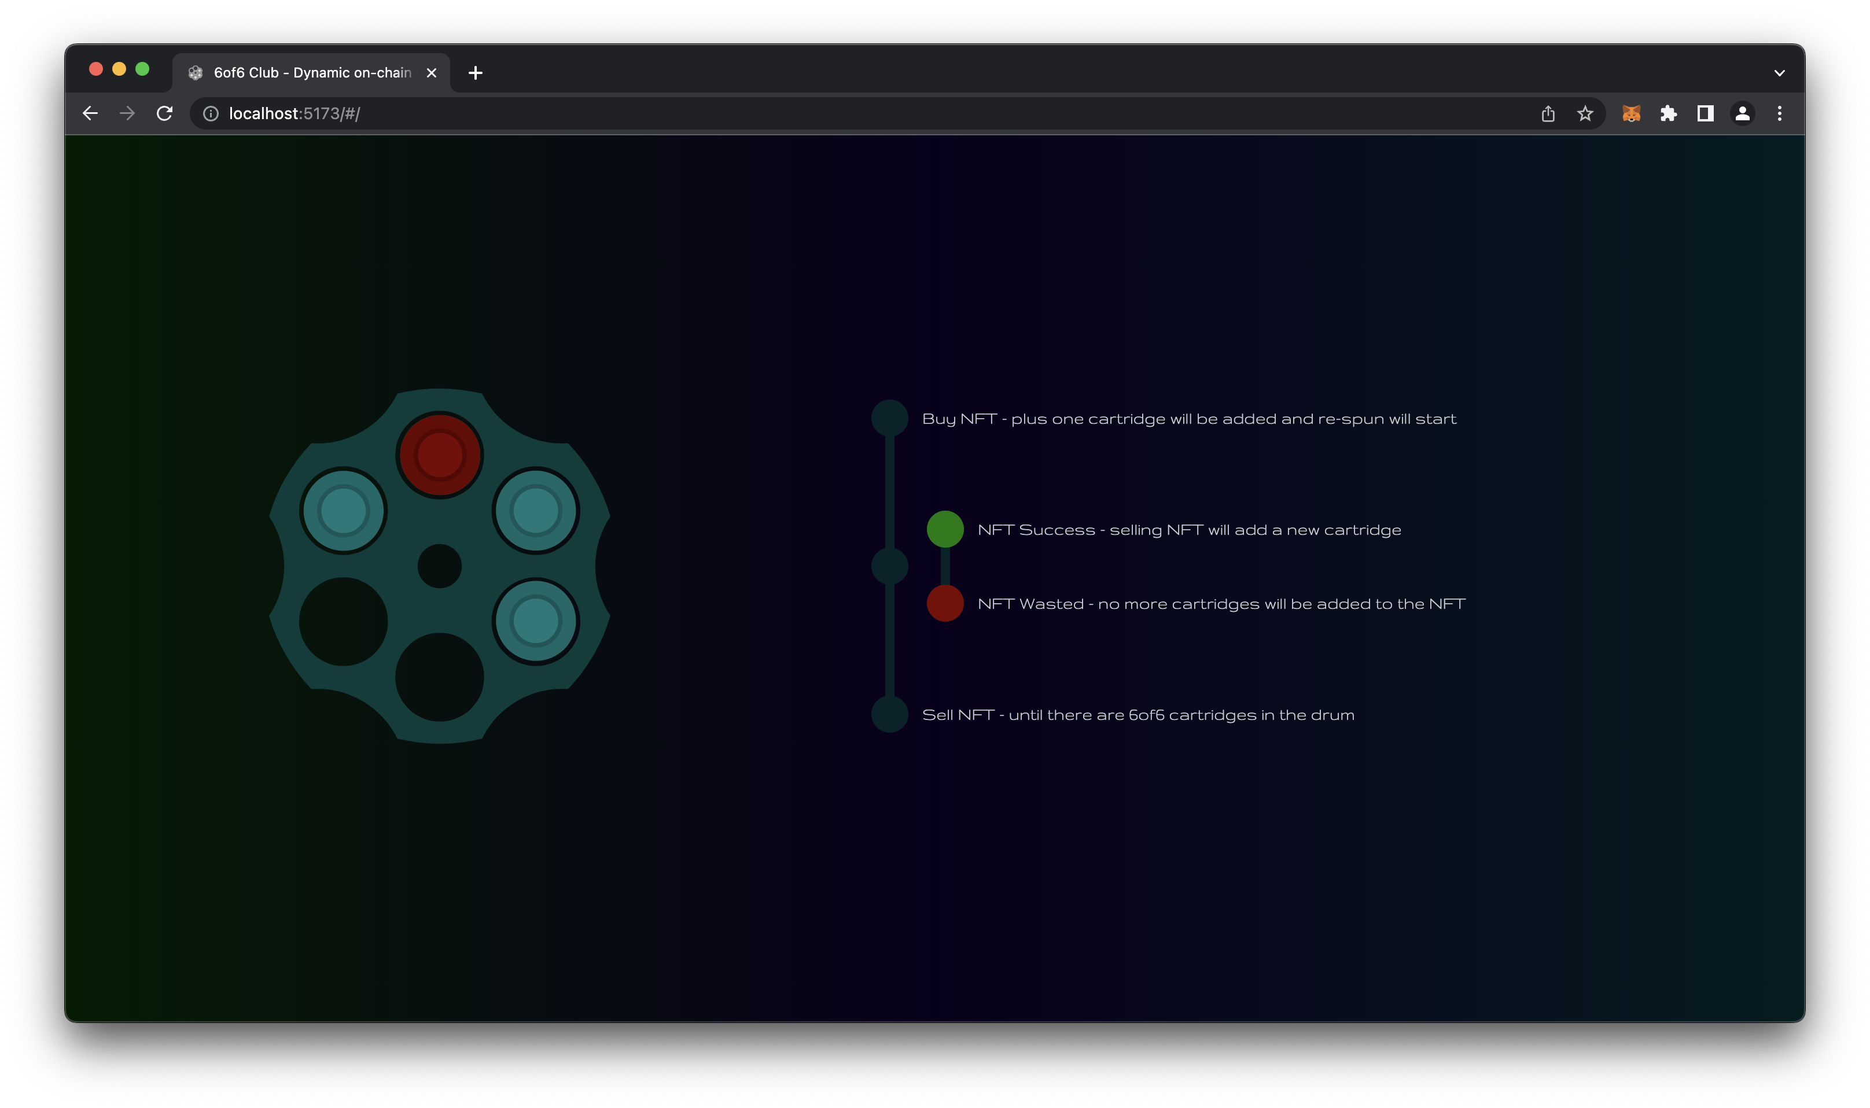Click the browser back arrow
The image size is (1870, 1108).
tap(90, 113)
